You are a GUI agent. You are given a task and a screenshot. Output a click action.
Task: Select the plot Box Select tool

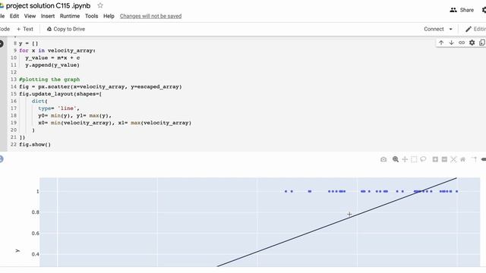[414, 159]
